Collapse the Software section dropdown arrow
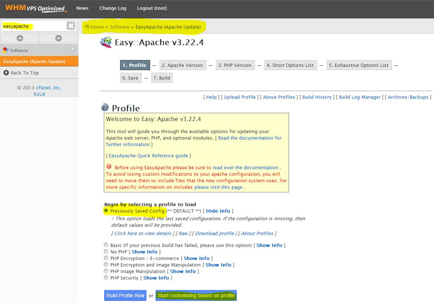Image resolution: width=434 pixels, height=303 pixels. [x=72, y=50]
